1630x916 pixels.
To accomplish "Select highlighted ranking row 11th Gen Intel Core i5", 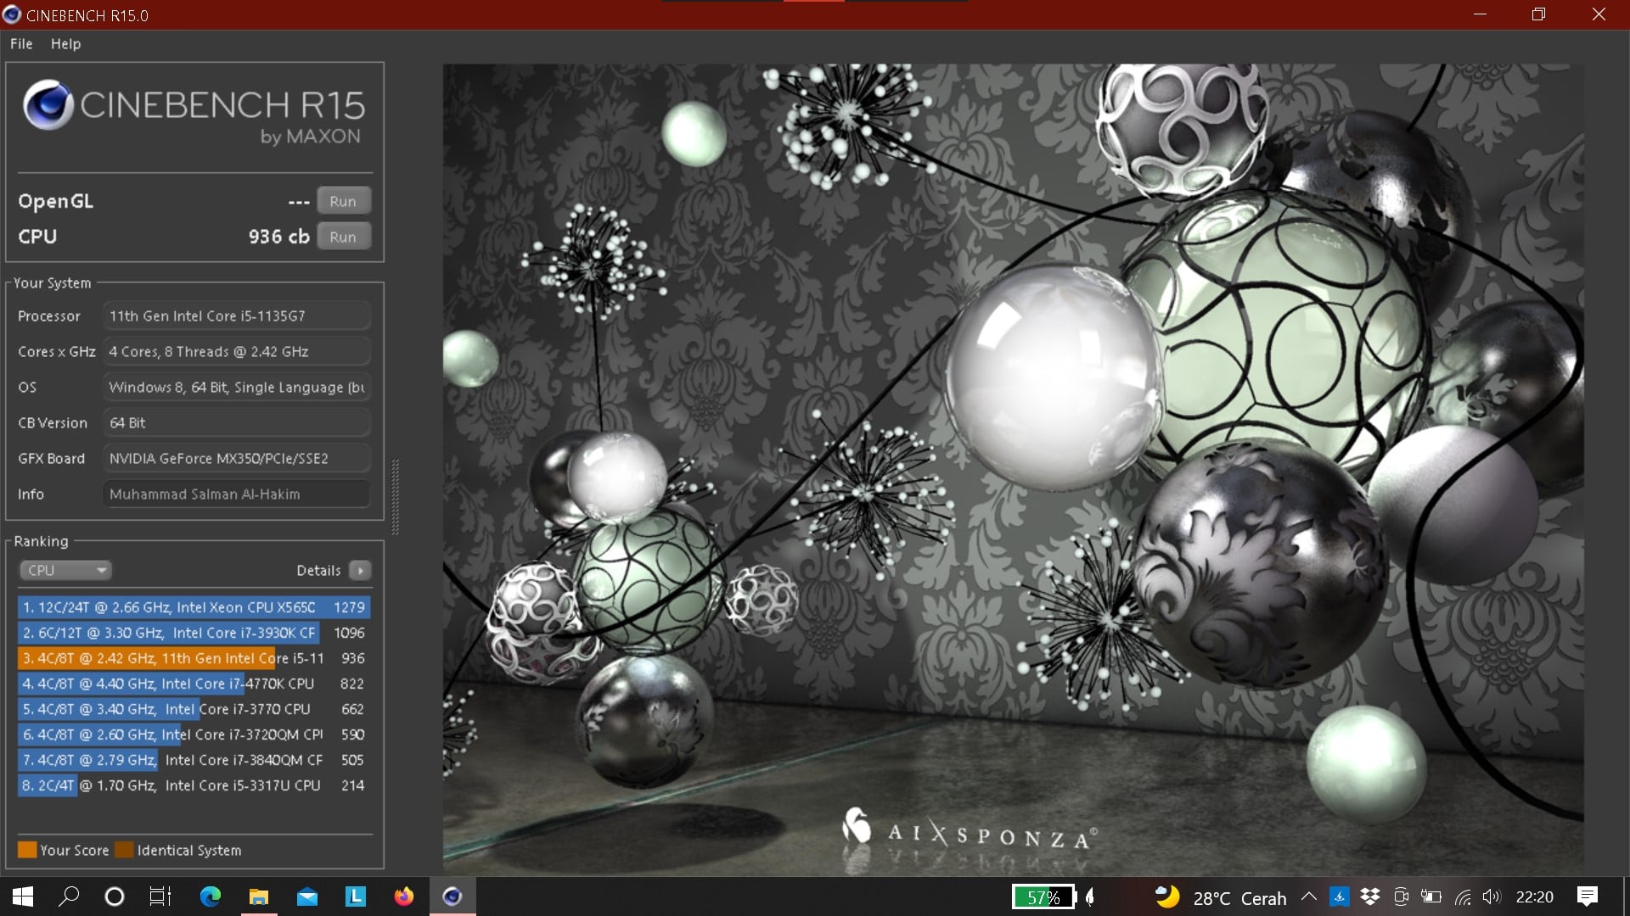I will pos(194,658).
